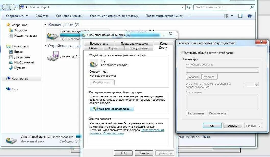The width and height of the screenshot is (270, 157).
Task: Click Свойства in Explorer toolbar
Action: coord(42,16)
